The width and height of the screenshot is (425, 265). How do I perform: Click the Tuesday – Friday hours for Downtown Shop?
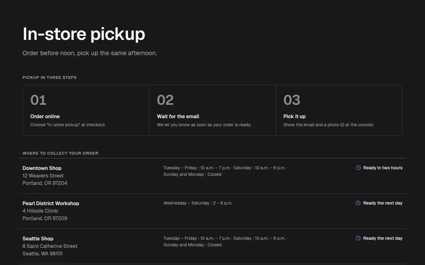197,168
